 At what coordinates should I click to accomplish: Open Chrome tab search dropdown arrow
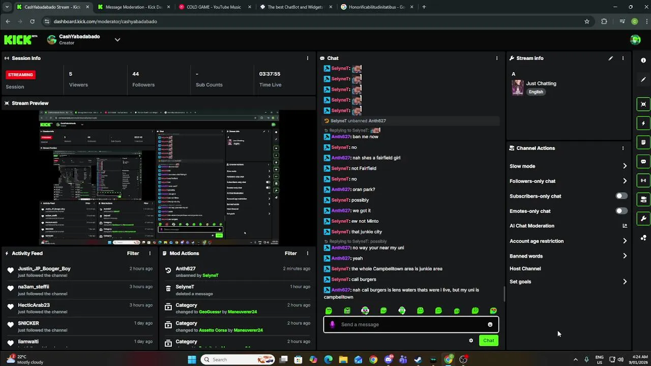pos(7,7)
